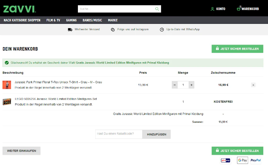Click the Beschreibung column header
268x168 pixels.
point(13,73)
